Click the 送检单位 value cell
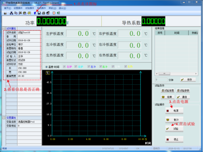 click(29, 45)
